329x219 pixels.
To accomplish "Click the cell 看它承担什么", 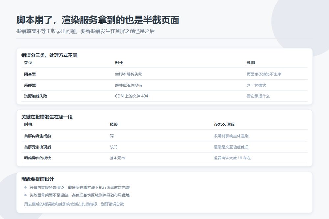I will coord(258,96).
